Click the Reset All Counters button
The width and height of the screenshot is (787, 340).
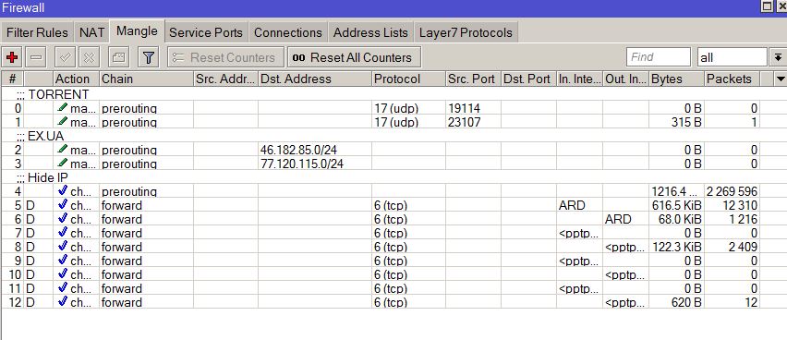pyautogui.click(x=355, y=57)
